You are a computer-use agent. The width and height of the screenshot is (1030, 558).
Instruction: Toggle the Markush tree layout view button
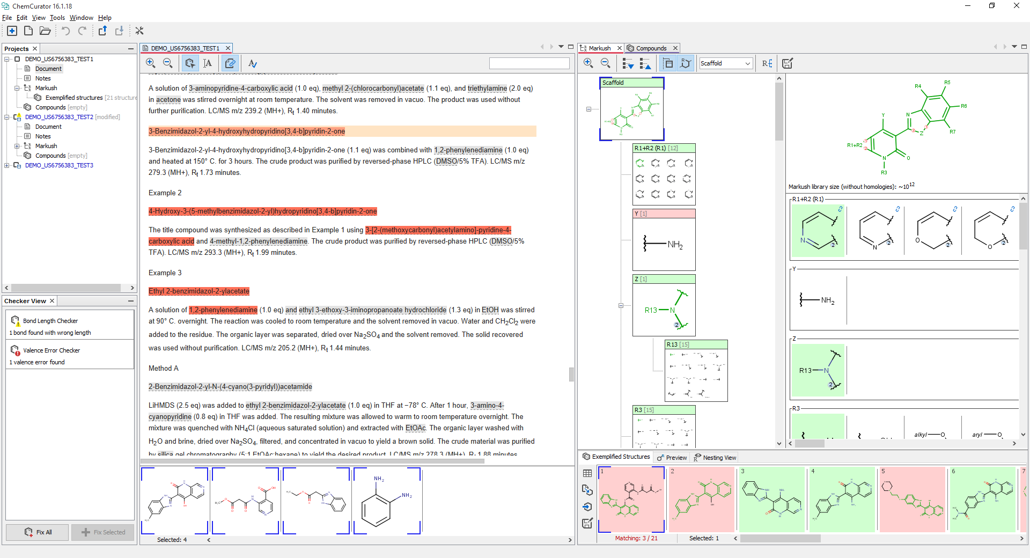coord(668,63)
